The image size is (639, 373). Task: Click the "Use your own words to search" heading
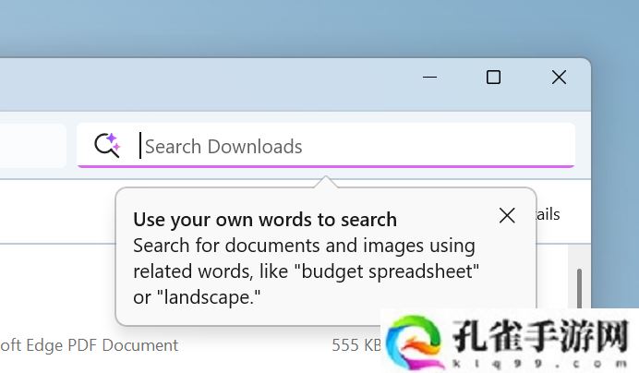click(265, 220)
